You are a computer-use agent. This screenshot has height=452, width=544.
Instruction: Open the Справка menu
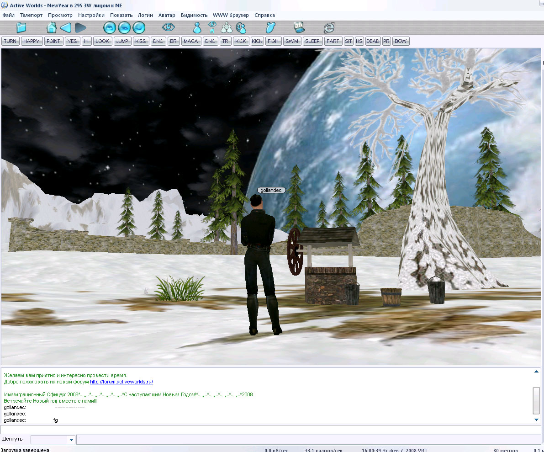tap(265, 15)
